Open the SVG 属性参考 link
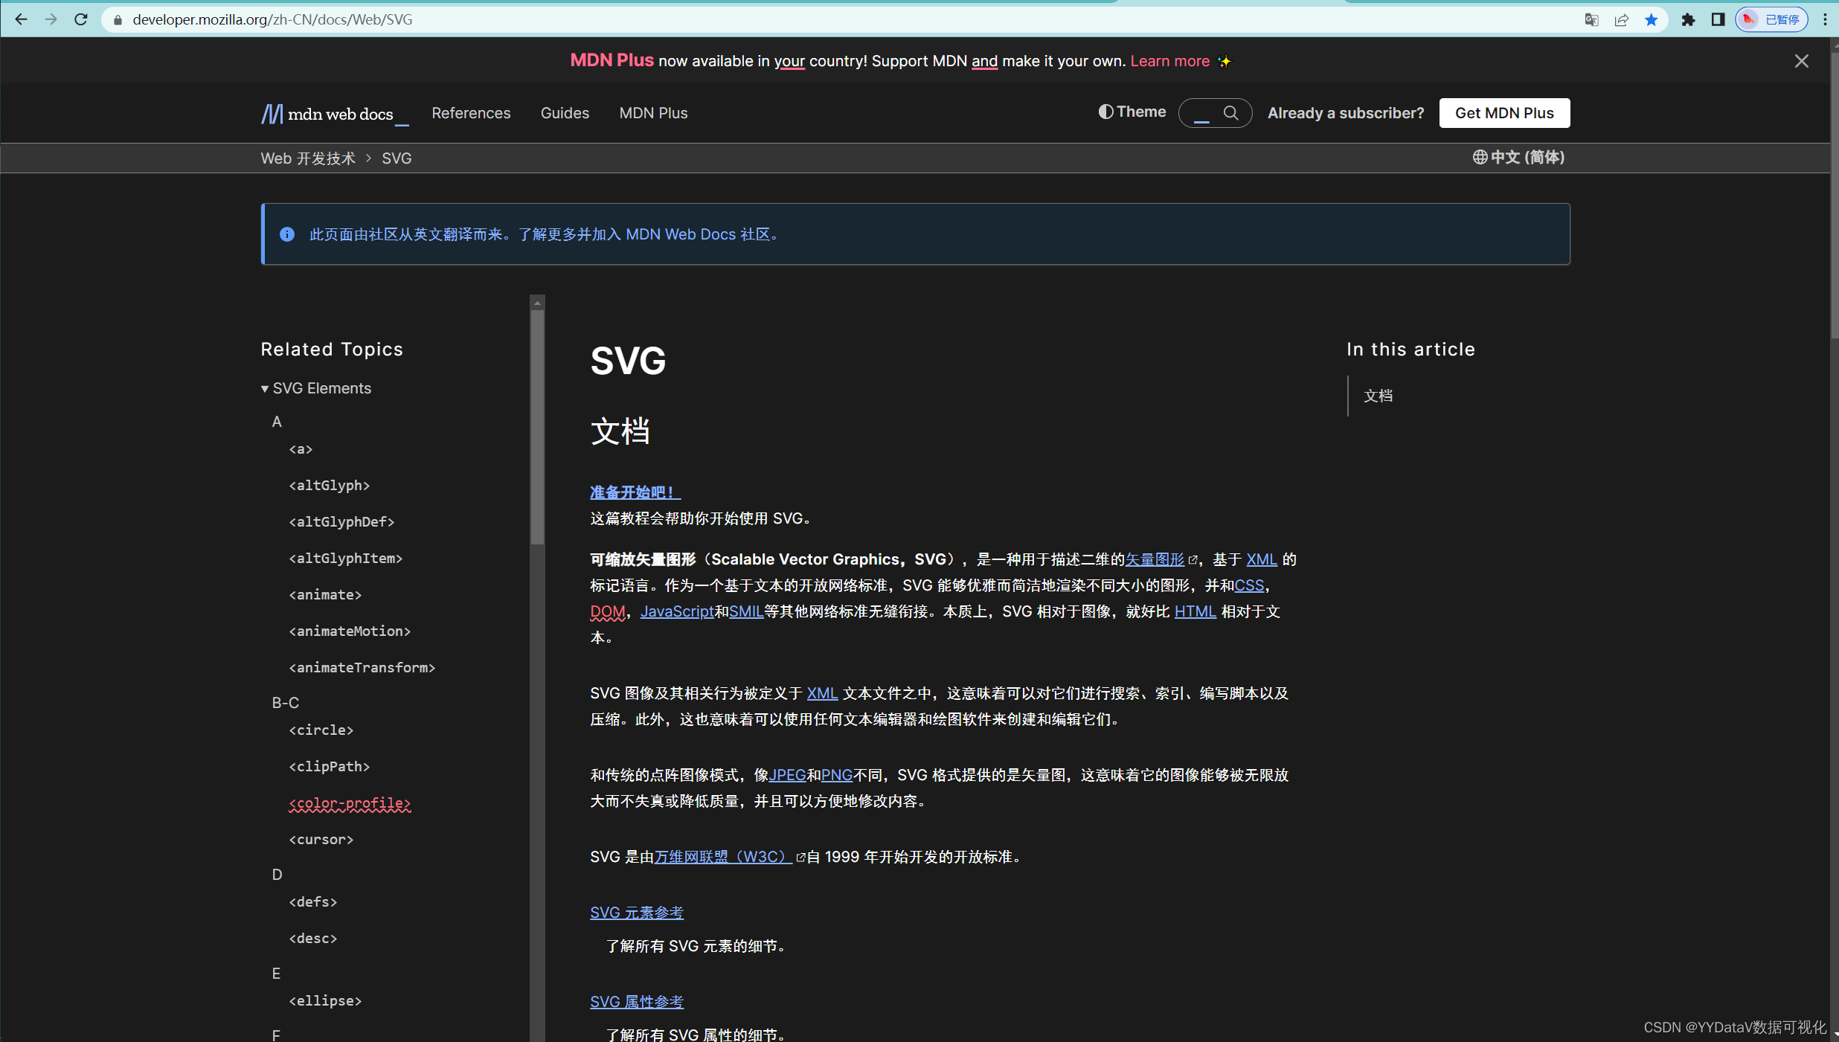 [637, 1002]
